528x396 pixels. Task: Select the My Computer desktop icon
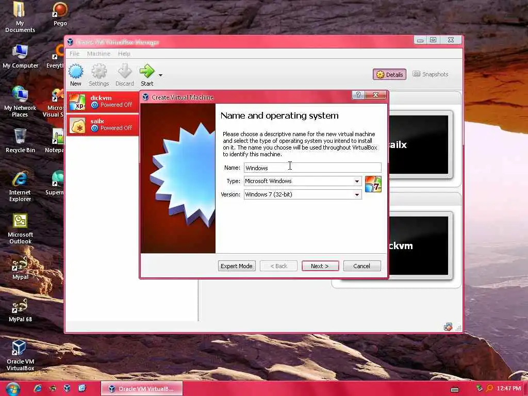pos(20,57)
